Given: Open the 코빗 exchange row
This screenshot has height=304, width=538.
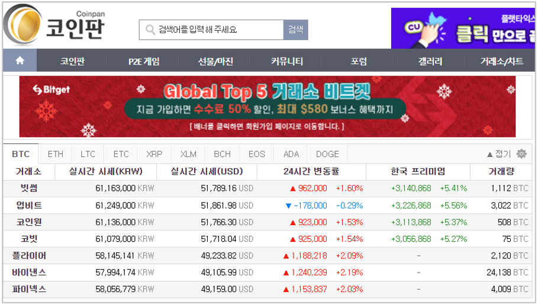Looking at the screenshot, I should pos(268,239).
